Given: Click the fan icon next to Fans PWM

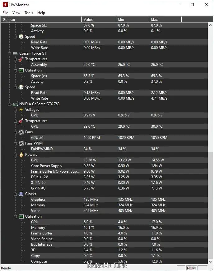Looking at the screenshot, I should 21,143.
